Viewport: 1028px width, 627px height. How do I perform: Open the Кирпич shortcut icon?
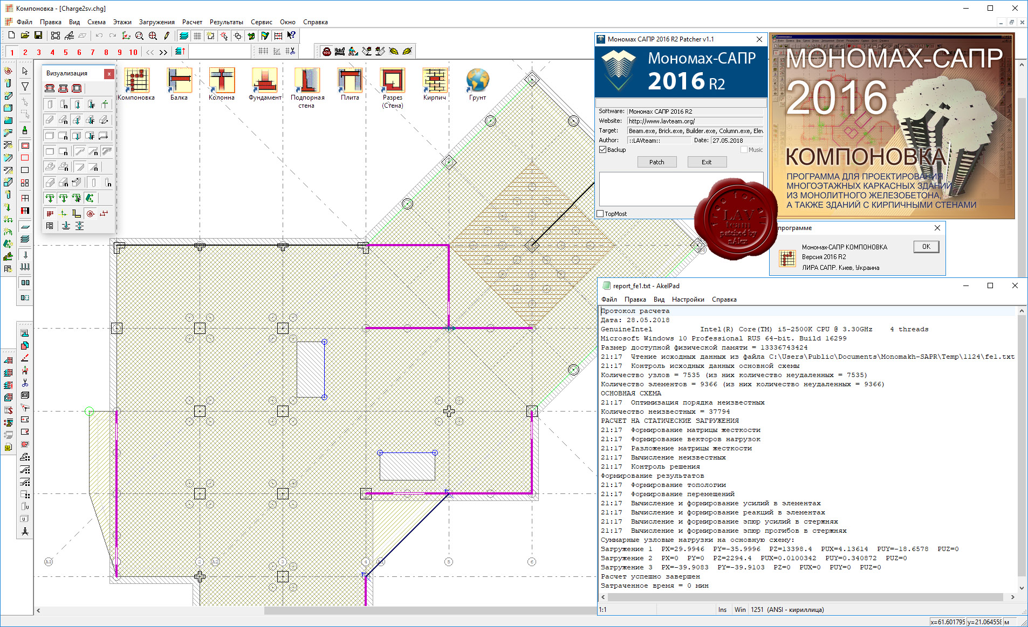coord(435,84)
